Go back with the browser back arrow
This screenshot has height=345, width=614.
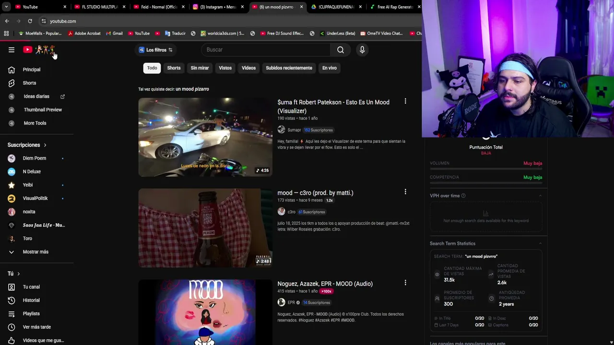(x=7, y=21)
